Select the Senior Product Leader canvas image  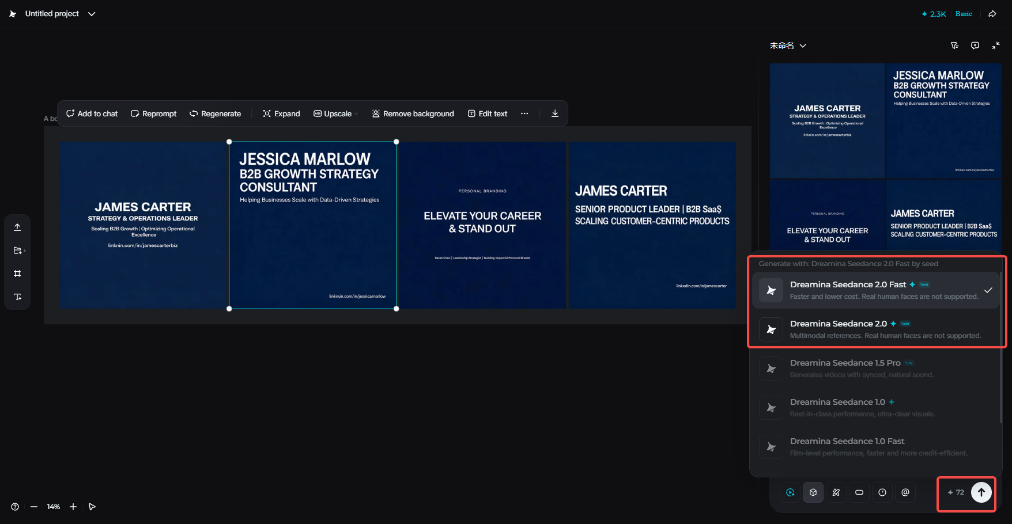652,225
